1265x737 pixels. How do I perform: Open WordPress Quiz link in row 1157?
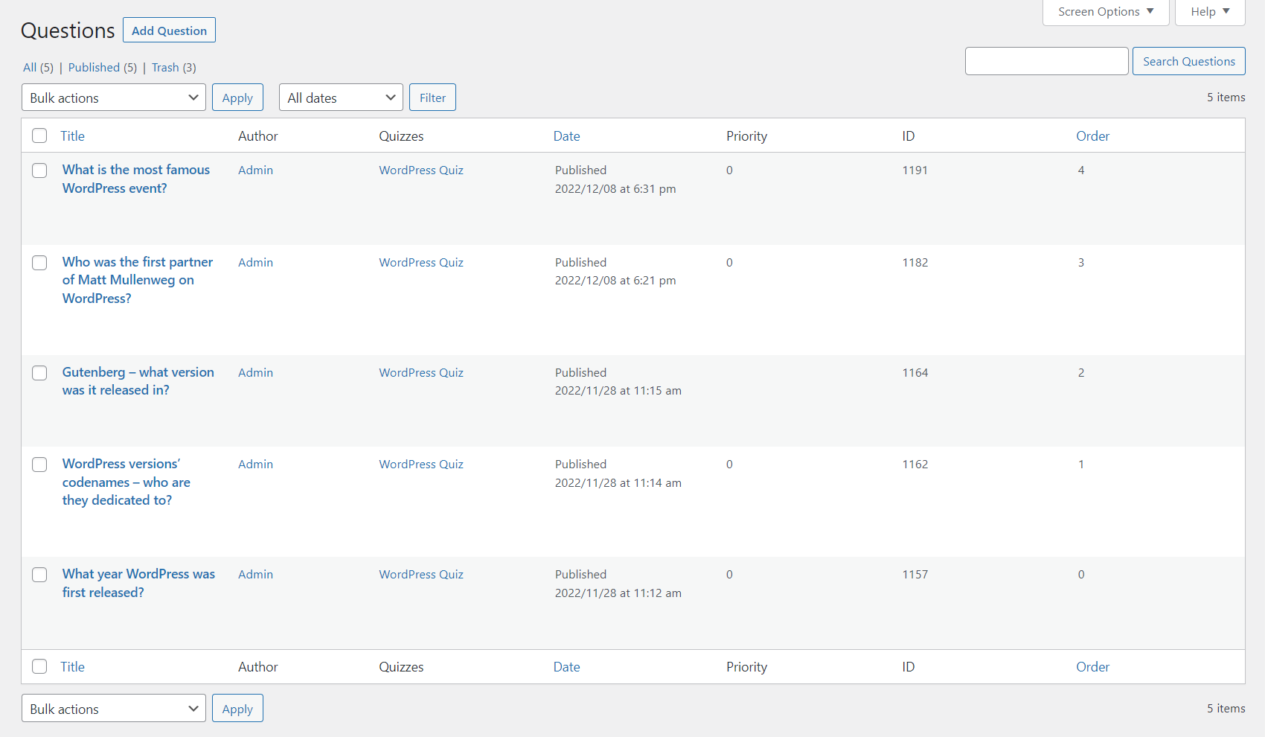pos(421,575)
